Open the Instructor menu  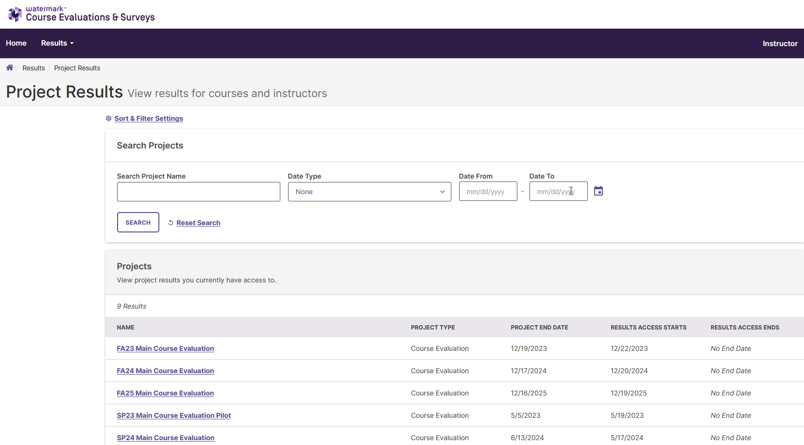(x=780, y=44)
